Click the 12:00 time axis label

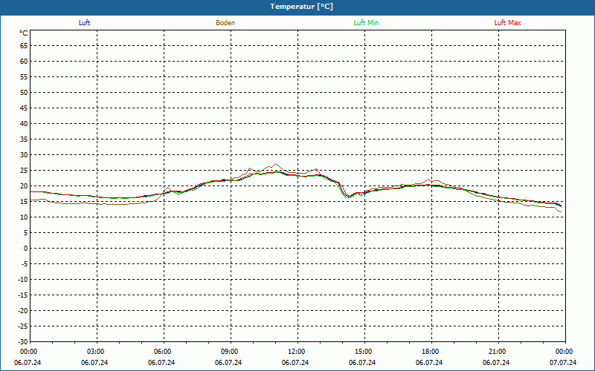tap(296, 352)
